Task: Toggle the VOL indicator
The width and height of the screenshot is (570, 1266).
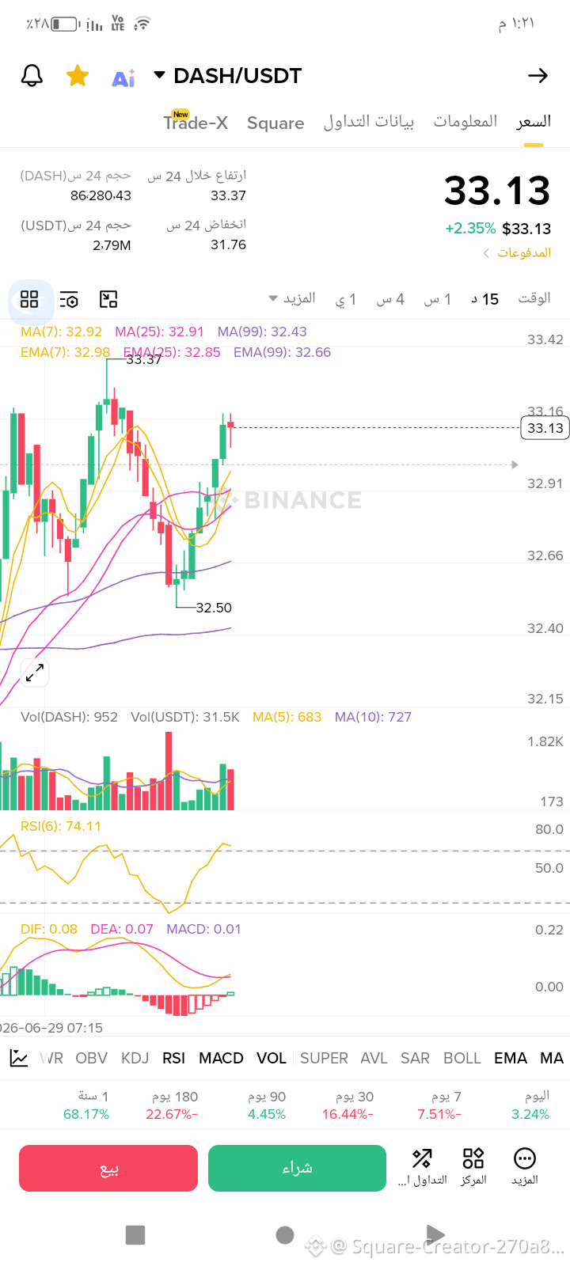Action: (272, 1058)
